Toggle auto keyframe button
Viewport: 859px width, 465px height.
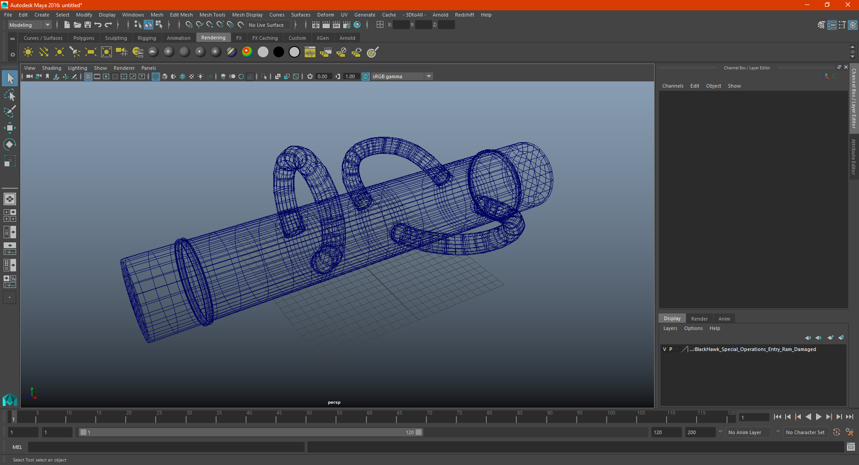837,432
